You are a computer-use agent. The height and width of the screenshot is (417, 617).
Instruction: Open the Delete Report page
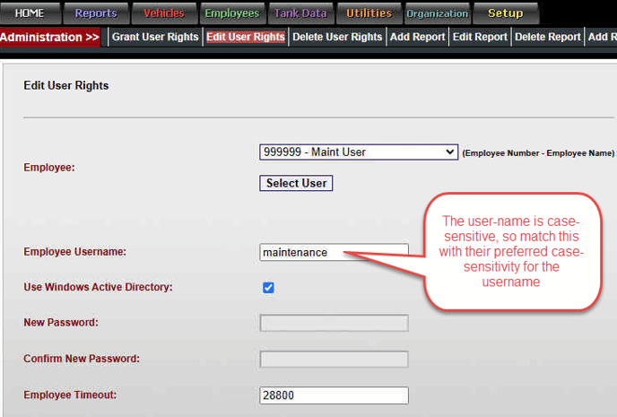coord(548,37)
